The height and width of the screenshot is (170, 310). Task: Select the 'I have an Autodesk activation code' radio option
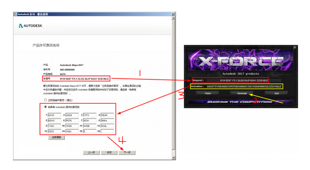point(45,107)
